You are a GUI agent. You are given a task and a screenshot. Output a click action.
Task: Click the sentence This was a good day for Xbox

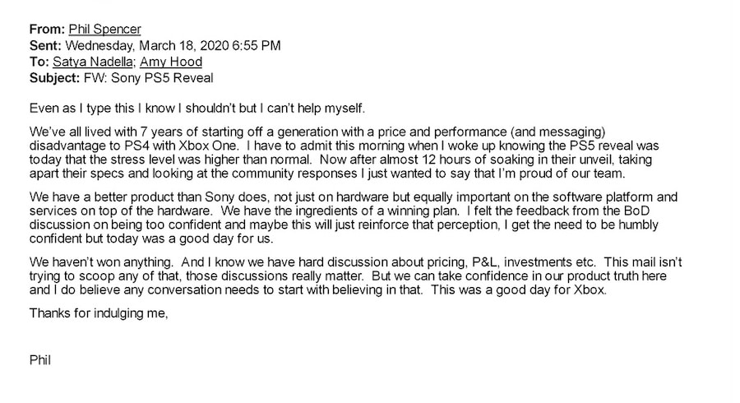519,290
